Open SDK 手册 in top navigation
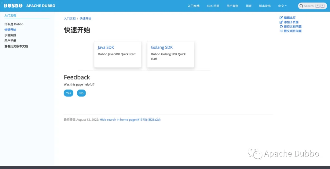330x169 pixels. 213,6
